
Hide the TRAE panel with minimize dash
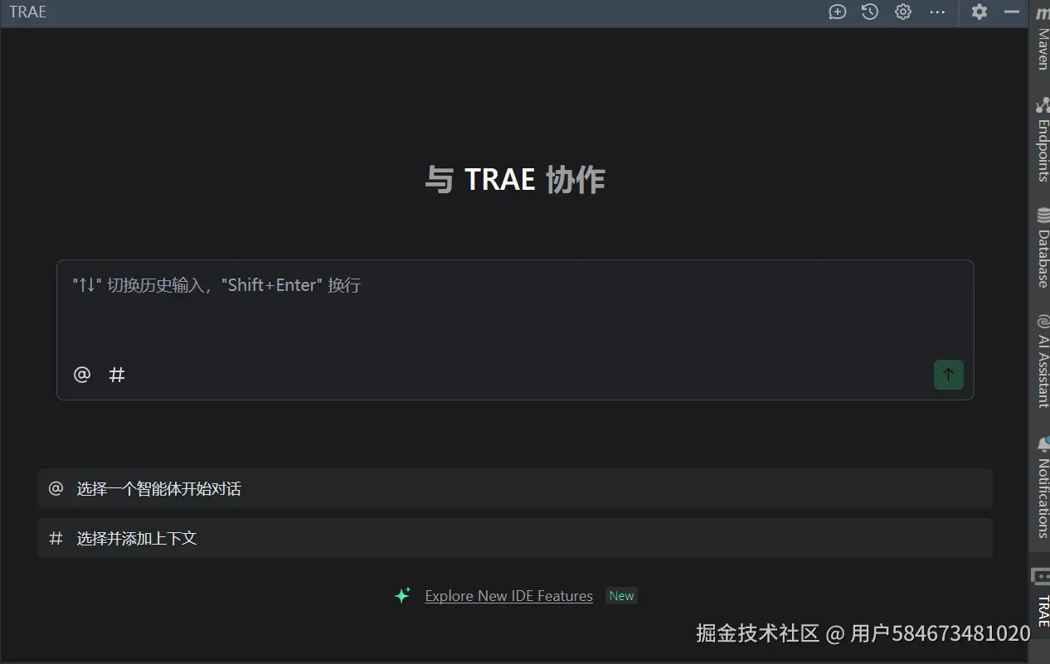tap(1012, 12)
